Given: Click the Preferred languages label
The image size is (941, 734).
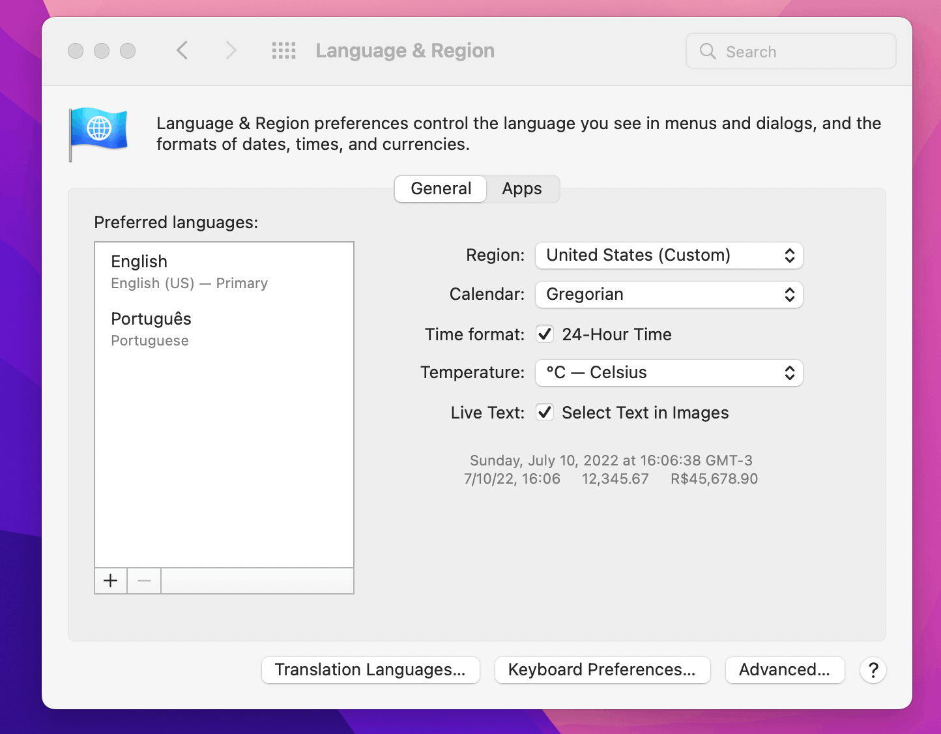Looking at the screenshot, I should click(176, 223).
